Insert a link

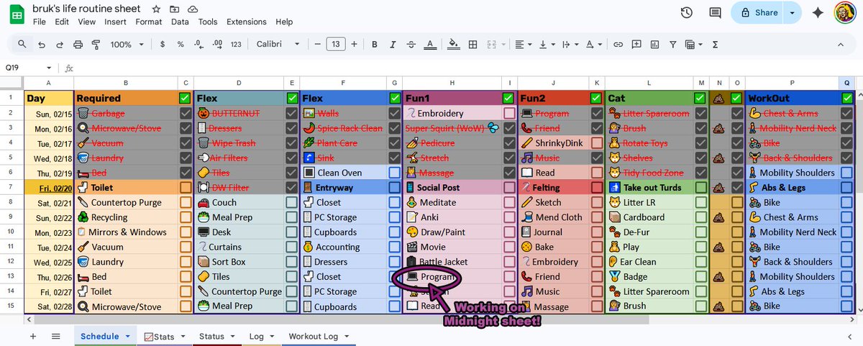[x=618, y=44]
